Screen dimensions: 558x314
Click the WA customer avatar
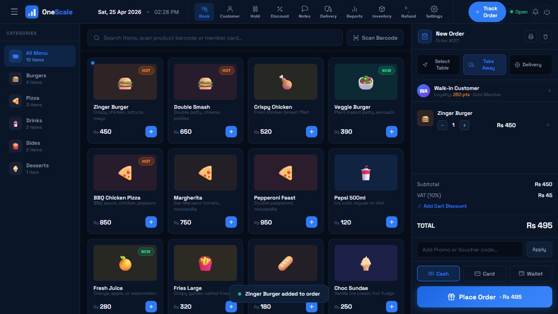[x=424, y=91]
